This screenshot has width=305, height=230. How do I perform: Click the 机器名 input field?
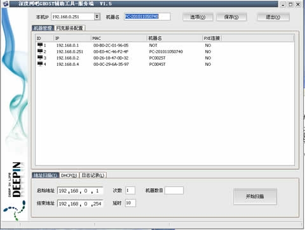pyautogui.click(x=147, y=16)
